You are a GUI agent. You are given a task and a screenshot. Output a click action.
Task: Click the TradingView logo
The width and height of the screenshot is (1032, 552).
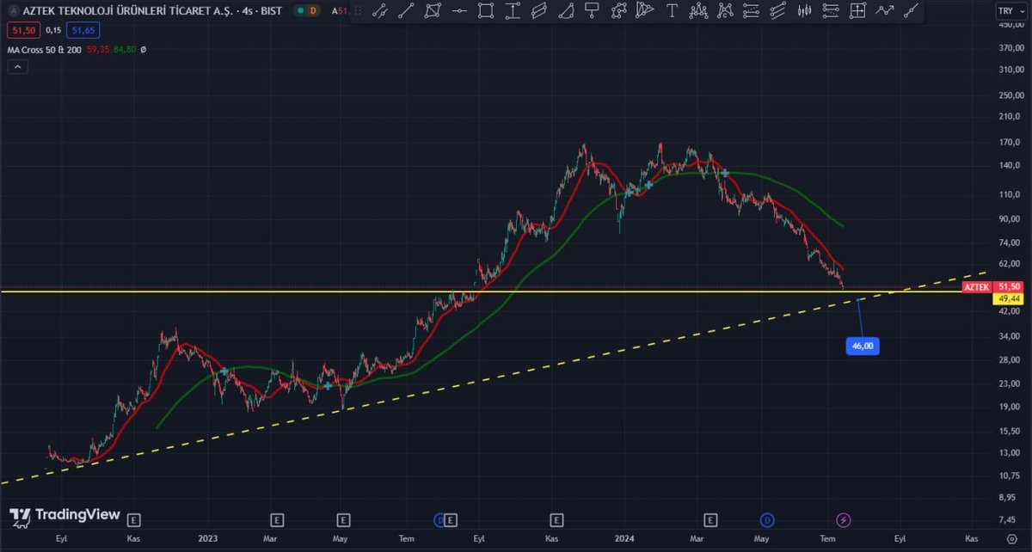[x=64, y=515]
